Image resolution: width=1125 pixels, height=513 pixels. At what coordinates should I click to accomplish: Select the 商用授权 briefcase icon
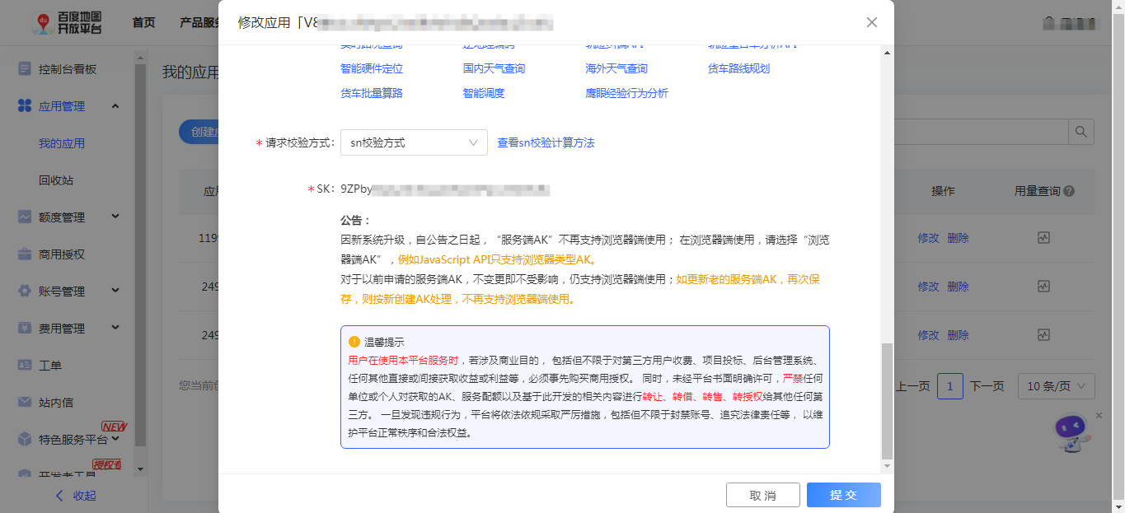click(25, 254)
